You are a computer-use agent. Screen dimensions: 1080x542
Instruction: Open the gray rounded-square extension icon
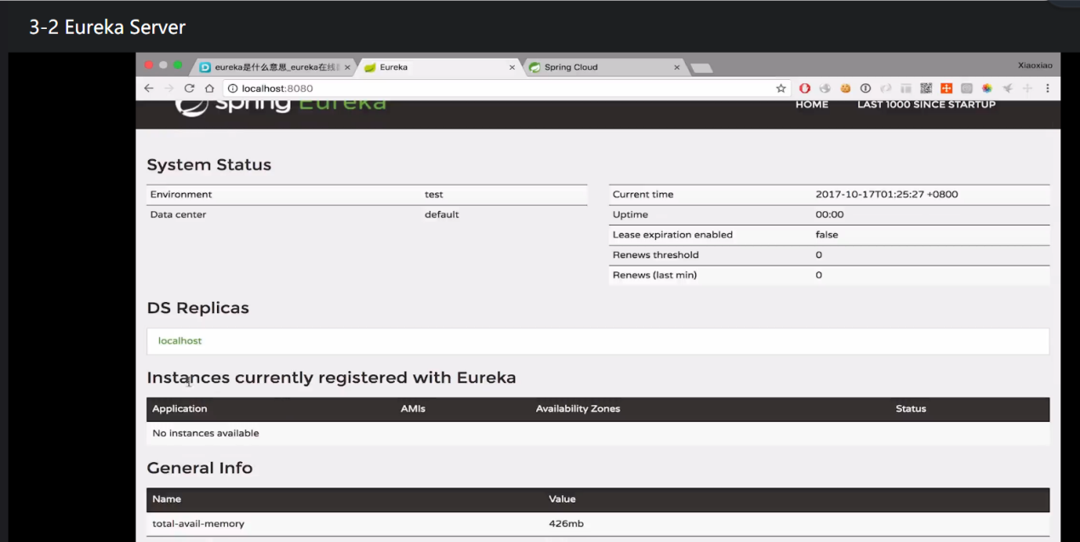[967, 88]
